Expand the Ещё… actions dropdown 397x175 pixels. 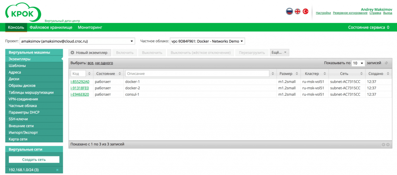coord(279,52)
